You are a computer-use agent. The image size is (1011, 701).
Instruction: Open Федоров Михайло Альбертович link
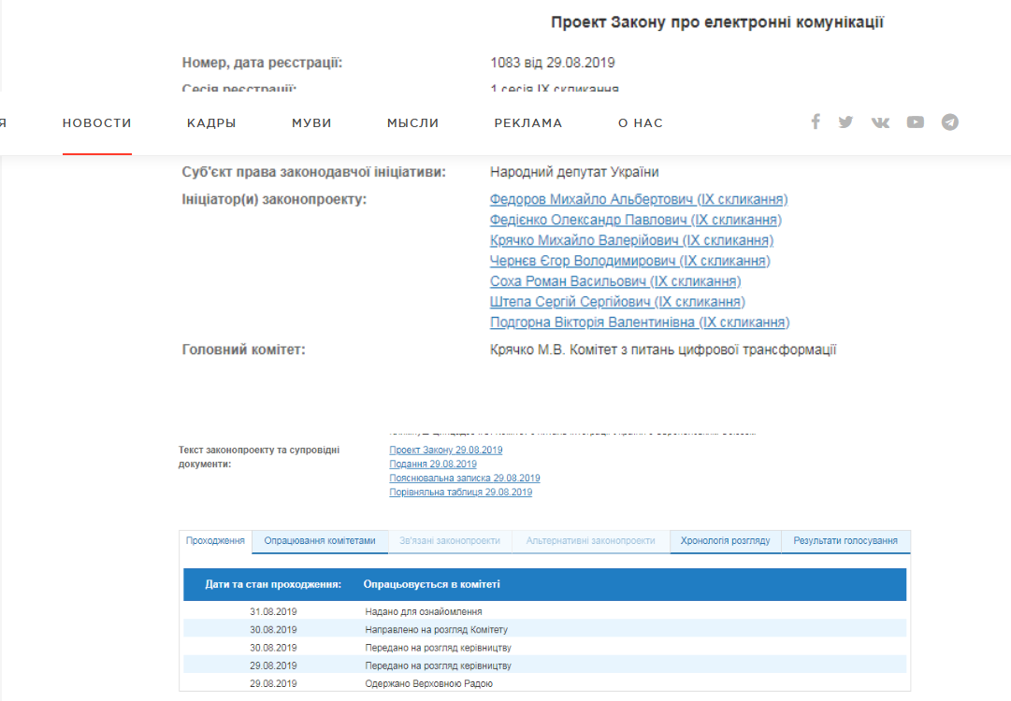pos(639,199)
